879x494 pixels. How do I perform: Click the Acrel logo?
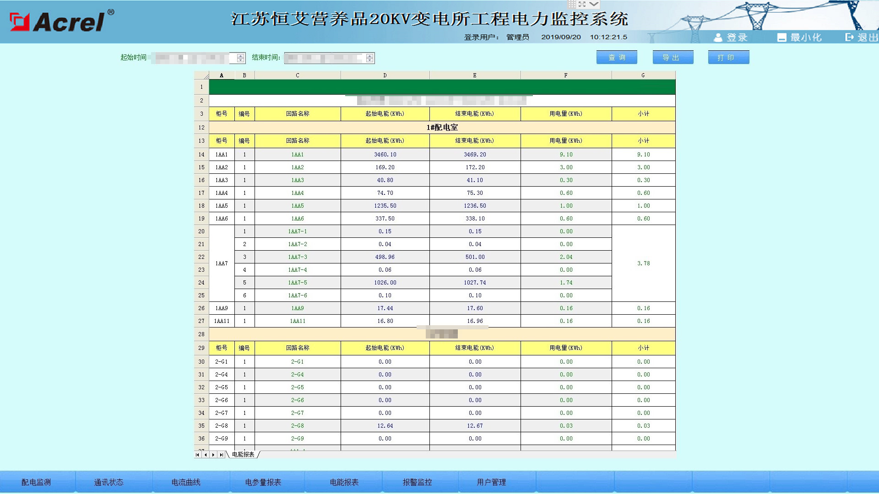62,21
